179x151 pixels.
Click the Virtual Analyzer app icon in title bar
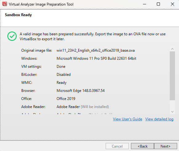[x=5, y=4]
